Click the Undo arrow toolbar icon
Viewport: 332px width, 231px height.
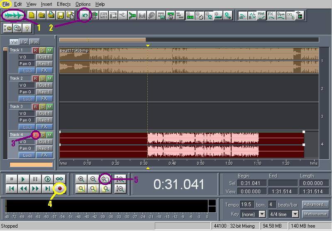point(85,15)
